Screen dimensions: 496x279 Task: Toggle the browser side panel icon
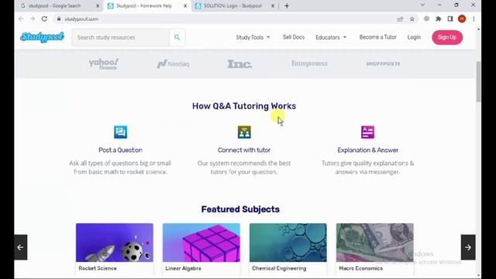(450, 19)
